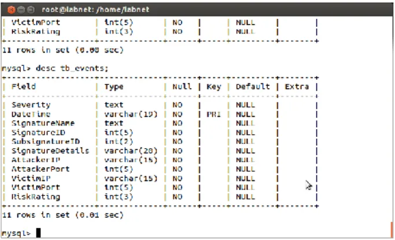Screen dimensions: 395x240
Task: Click the VictimIP field name
Action: click(31, 178)
